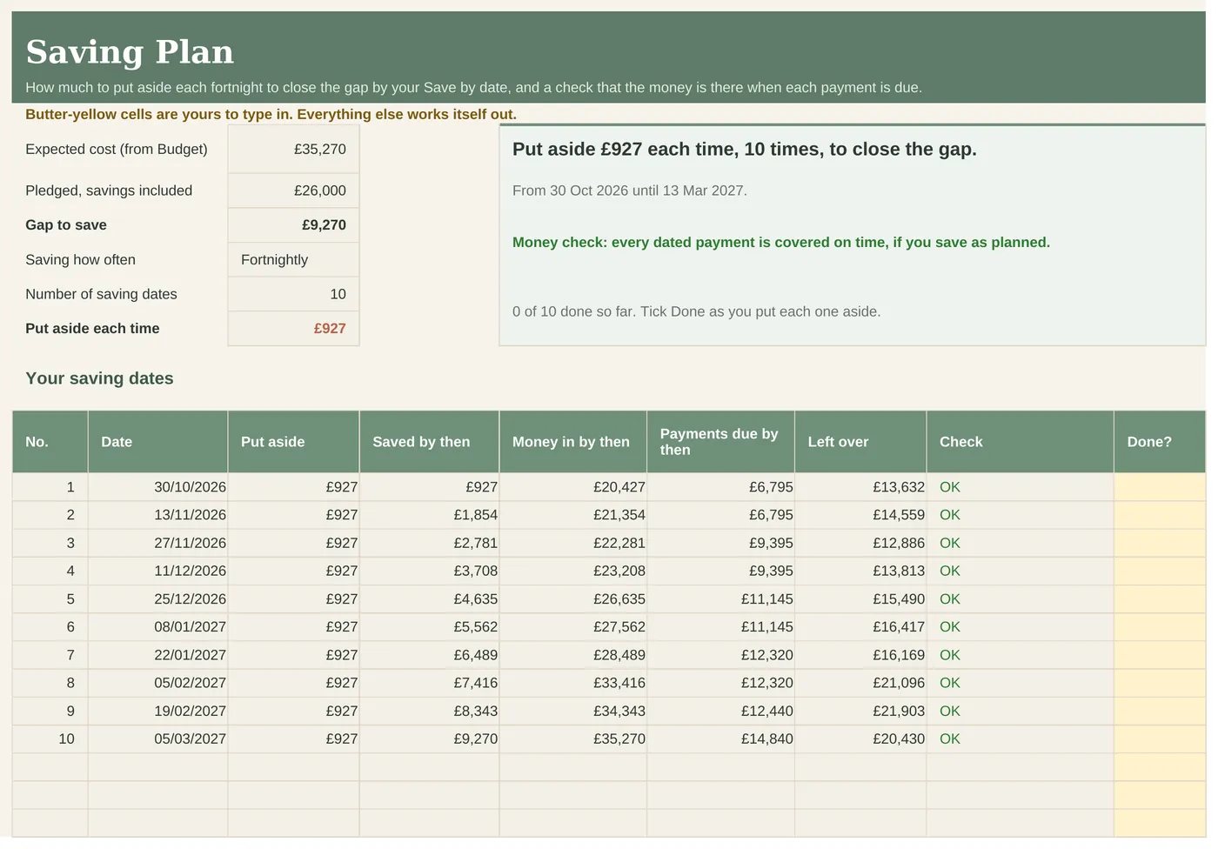Select the Put aside column header
The height and width of the screenshot is (849, 1218).
point(293,442)
